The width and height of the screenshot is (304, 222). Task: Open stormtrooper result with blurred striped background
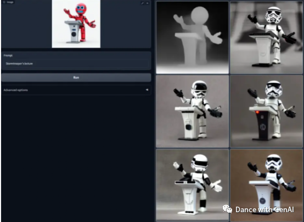click(266, 38)
